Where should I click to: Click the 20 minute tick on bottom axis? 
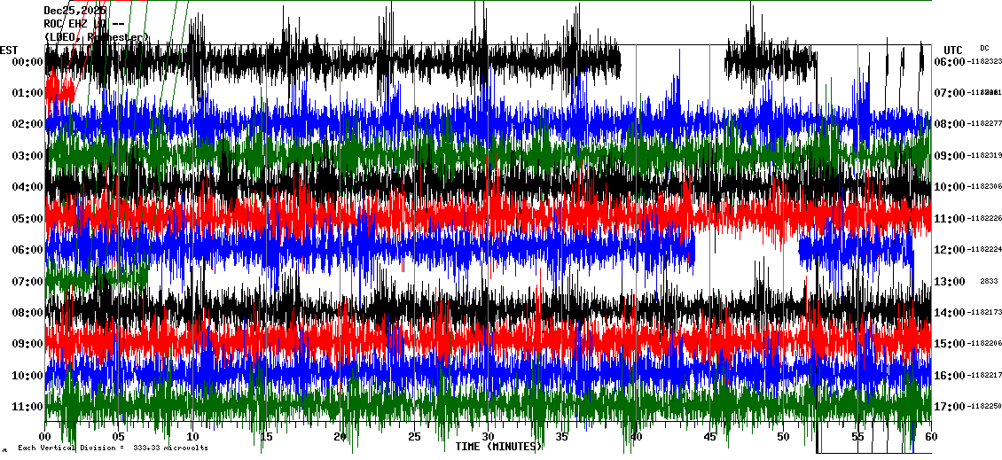[x=340, y=437]
